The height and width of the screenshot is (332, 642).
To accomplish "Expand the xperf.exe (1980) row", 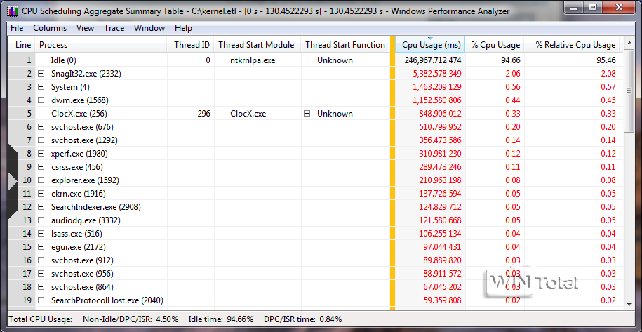I will coord(41,154).
